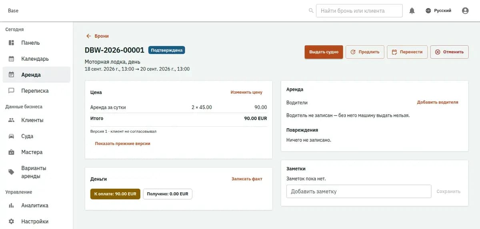480x229 pixels.
Task: Click the Base logo text
Action: click(13, 11)
